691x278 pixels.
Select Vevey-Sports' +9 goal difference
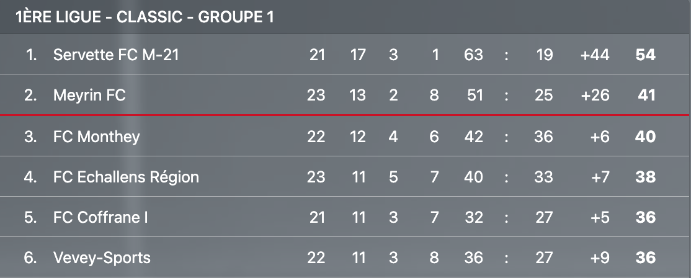(x=599, y=258)
